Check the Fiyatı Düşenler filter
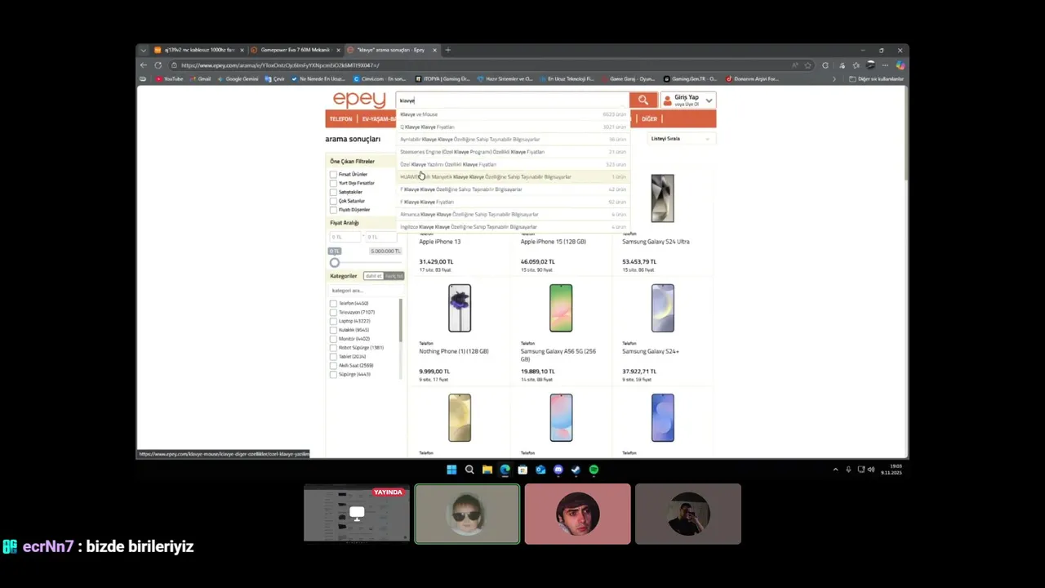1045x588 pixels. click(333, 210)
